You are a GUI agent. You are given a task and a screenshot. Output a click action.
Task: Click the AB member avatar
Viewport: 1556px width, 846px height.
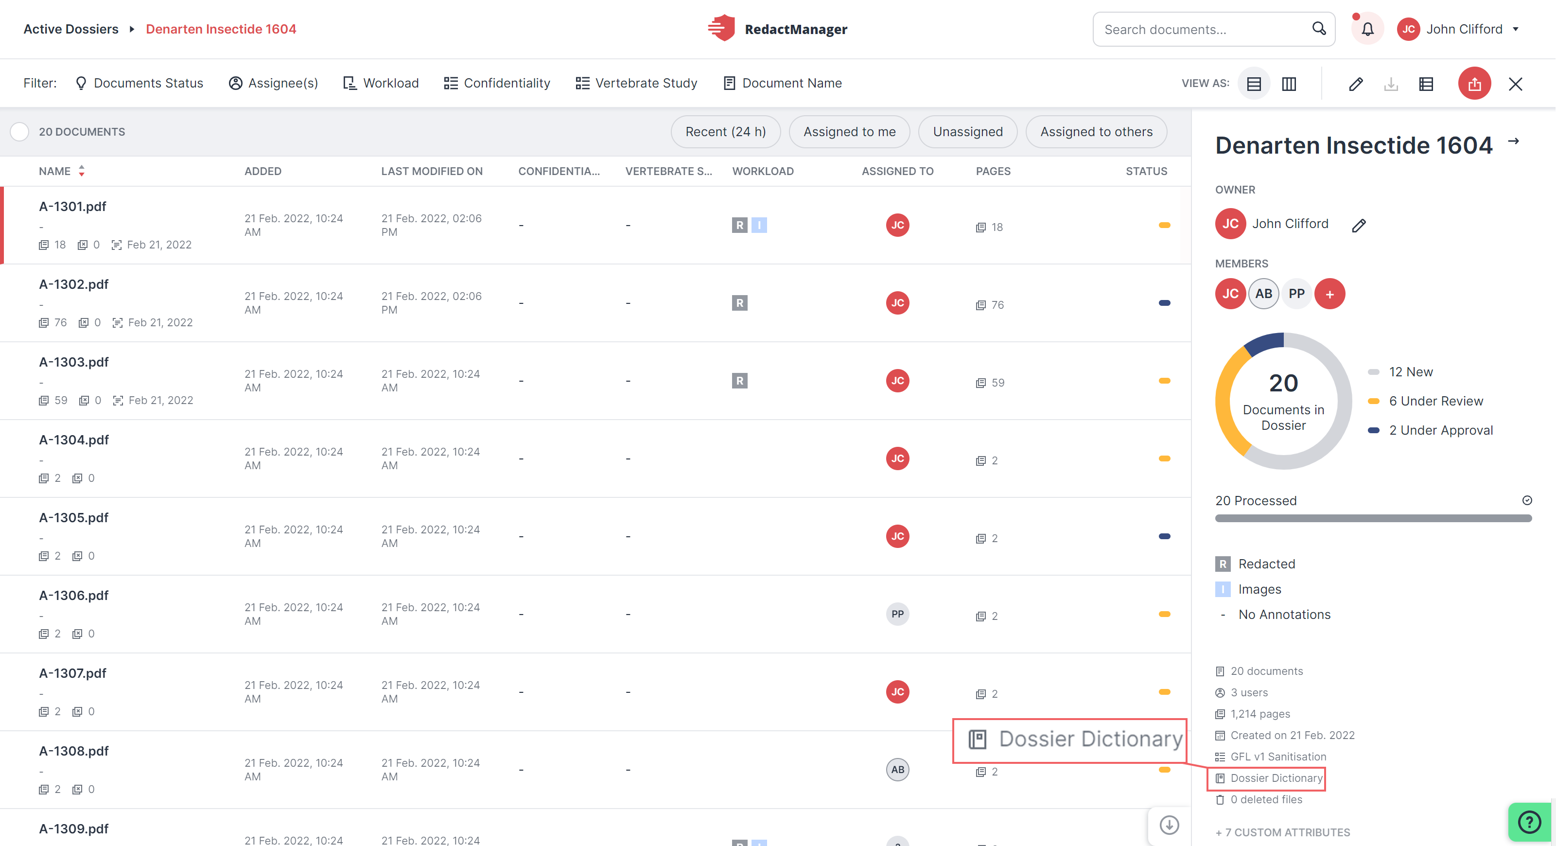(1264, 294)
